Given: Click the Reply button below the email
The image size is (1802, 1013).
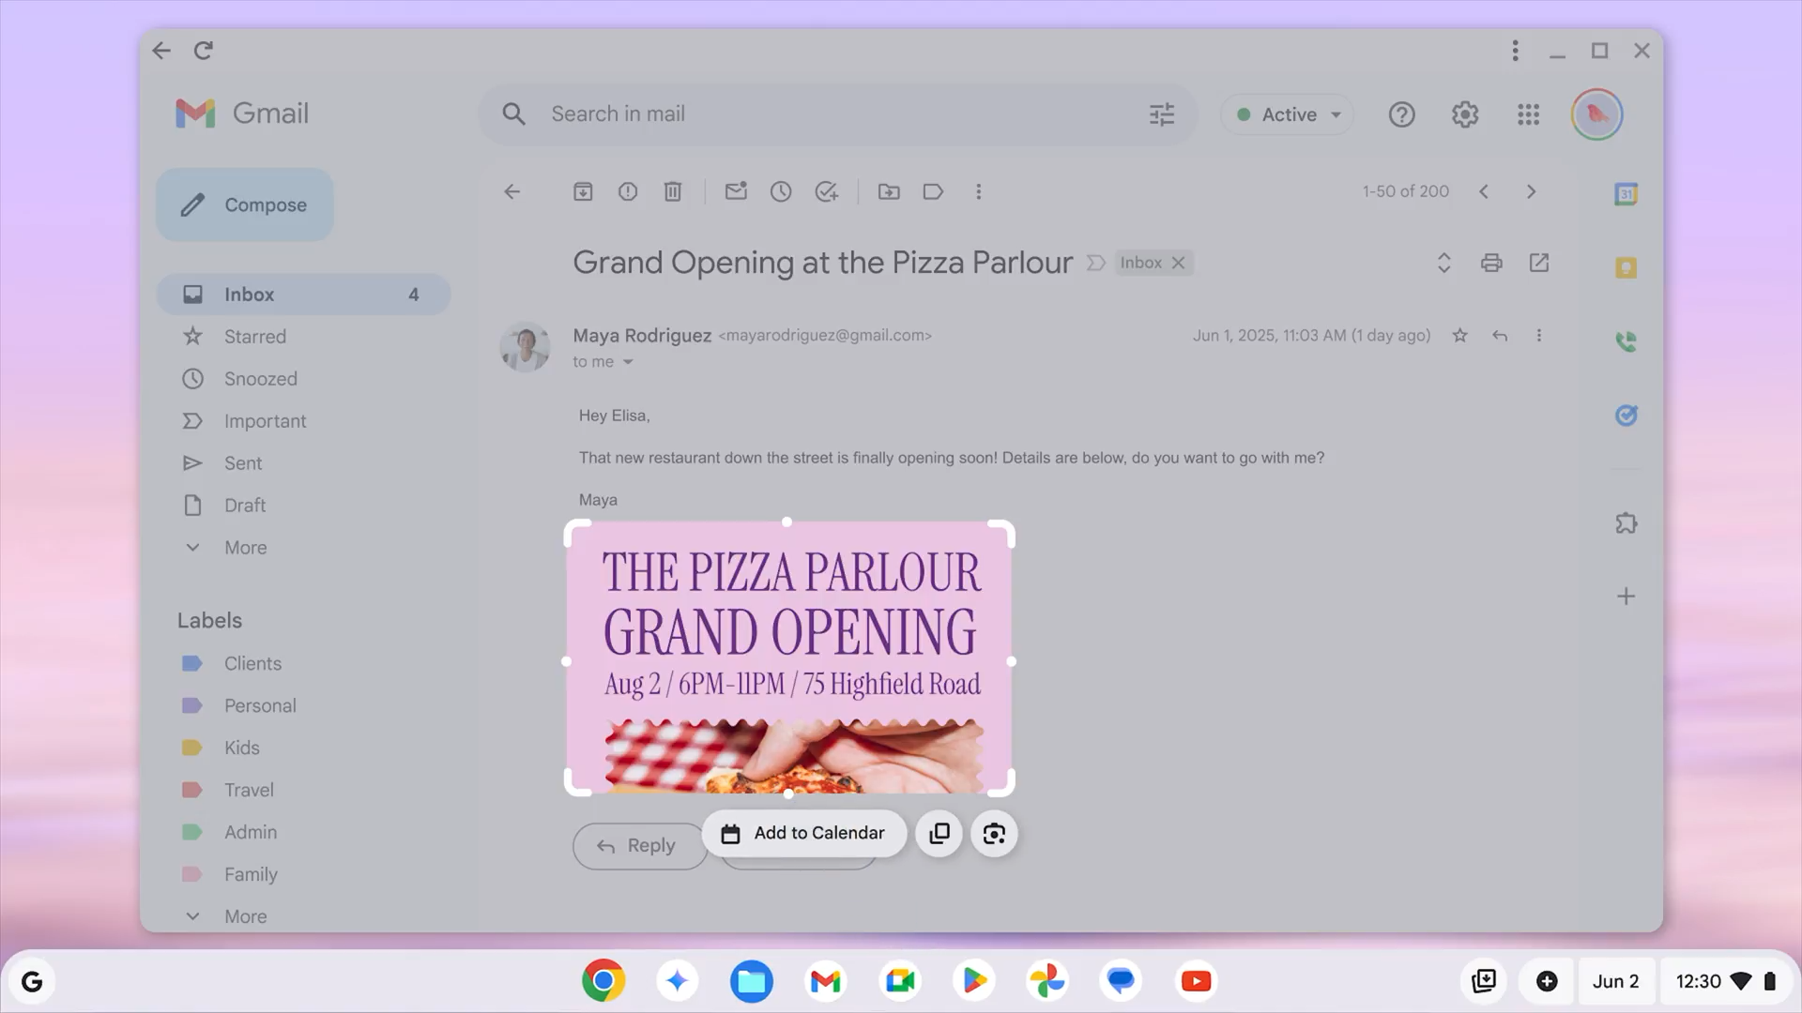Looking at the screenshot, I should point(639,846).
